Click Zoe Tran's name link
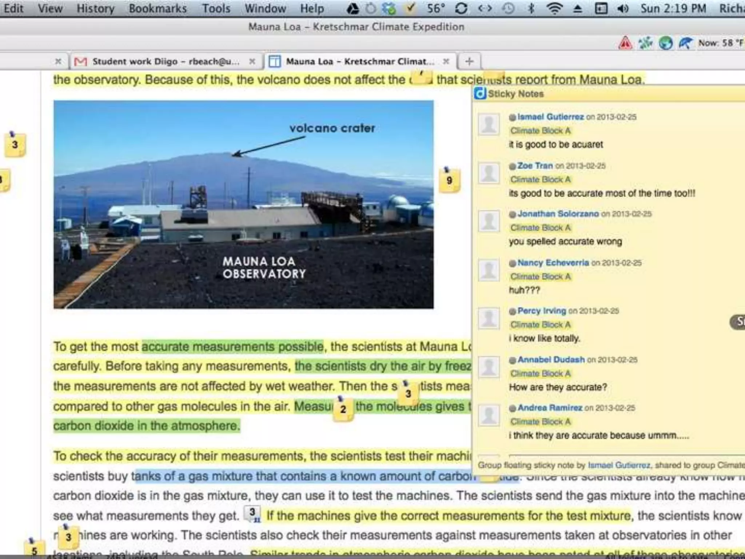Viewport: 745px width, 559px height. pyautogui.click(x=535, y=166)
